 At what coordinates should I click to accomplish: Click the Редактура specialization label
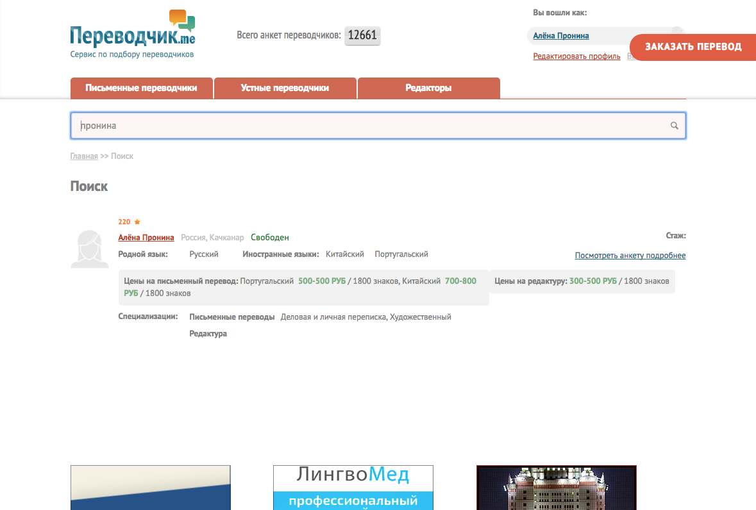click(x=208, y=334)
